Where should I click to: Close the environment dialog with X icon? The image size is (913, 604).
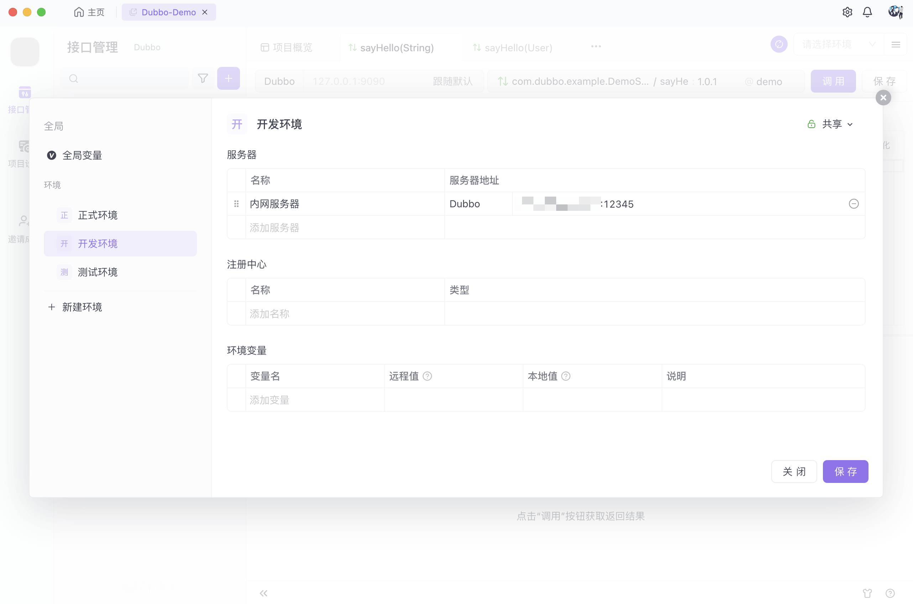pos(883,98)
